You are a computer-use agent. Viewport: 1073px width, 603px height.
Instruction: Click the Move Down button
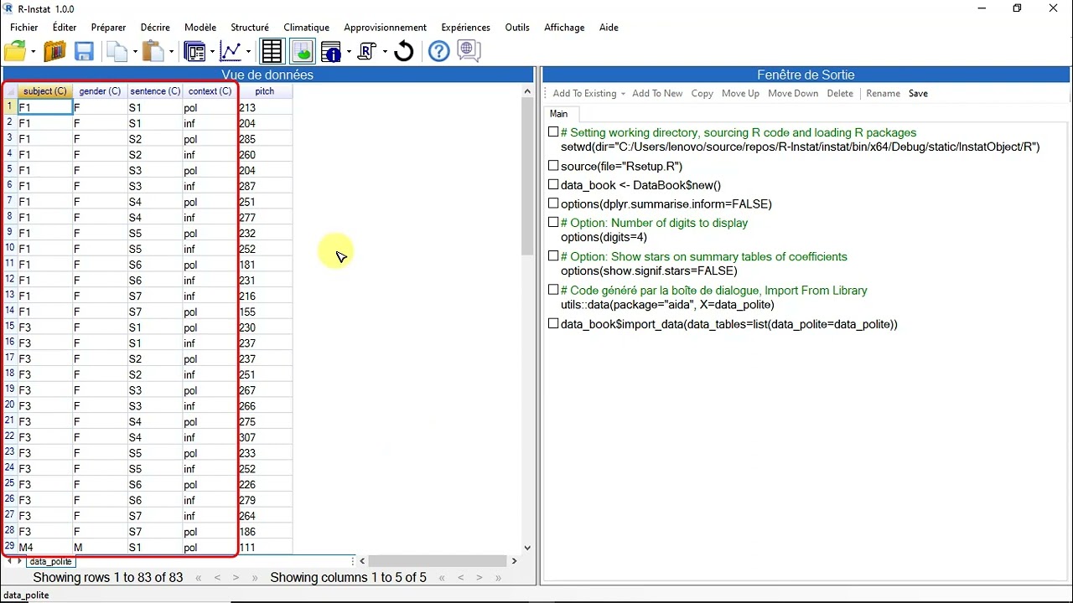(793, 94)
